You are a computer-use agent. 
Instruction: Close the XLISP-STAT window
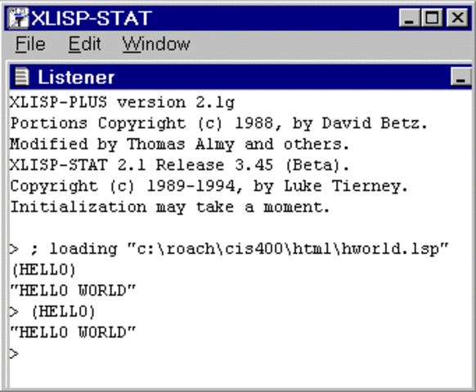[x=457, y=18]
